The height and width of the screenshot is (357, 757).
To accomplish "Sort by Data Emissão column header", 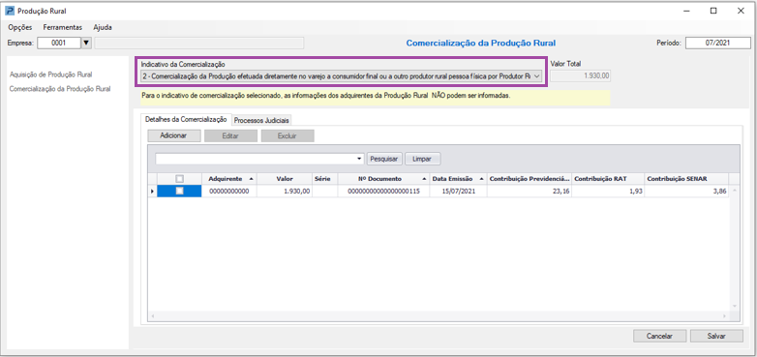I will pos(458,178).
